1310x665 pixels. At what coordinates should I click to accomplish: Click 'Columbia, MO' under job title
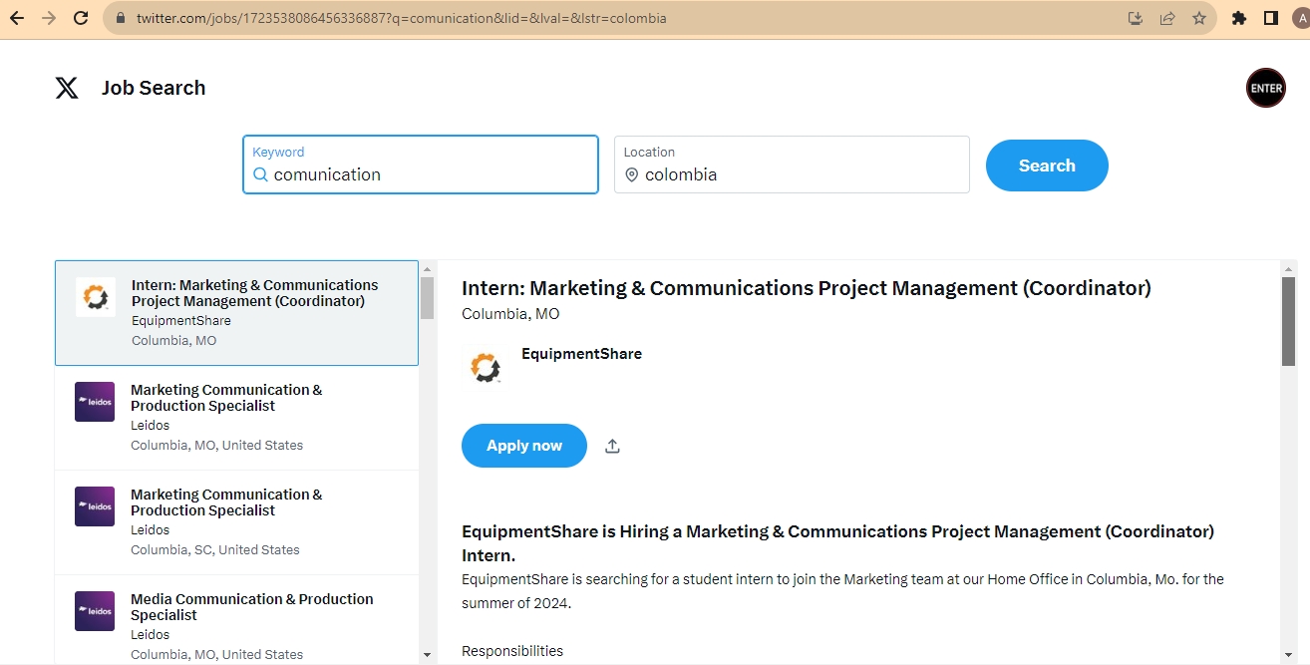[x=510, y=314]
